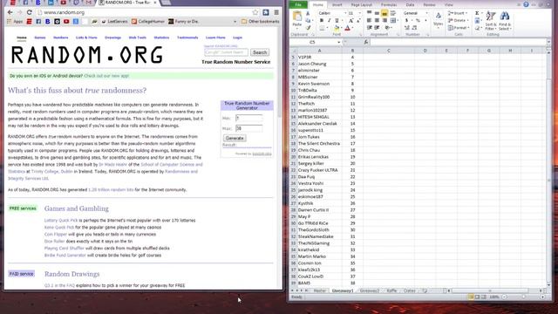Open the Insert cells dropdown
The image size is (558, 314).
tap(459, 13)
